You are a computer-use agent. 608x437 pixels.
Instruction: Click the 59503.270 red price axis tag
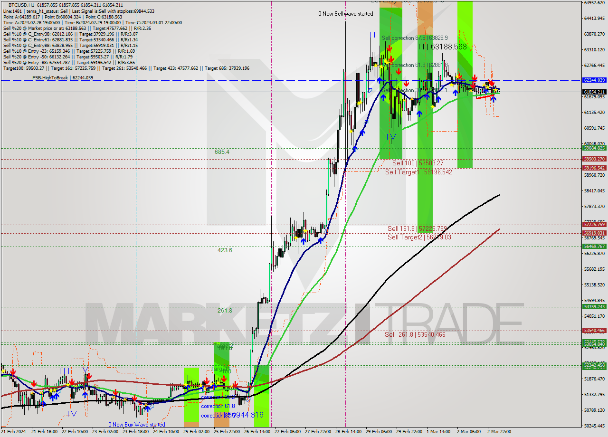(594, 159)
